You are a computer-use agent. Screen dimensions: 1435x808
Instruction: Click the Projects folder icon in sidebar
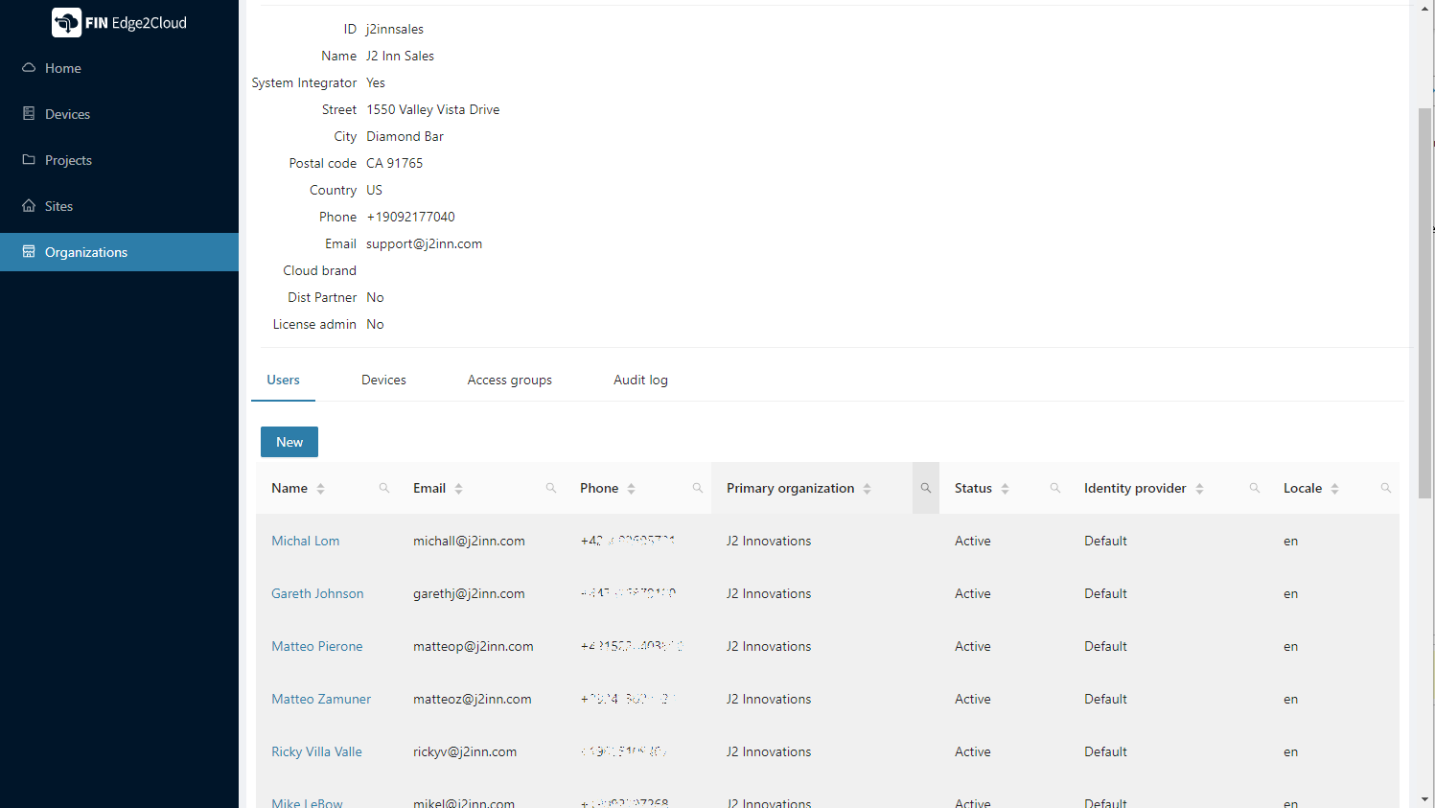(x=29, y=160)
